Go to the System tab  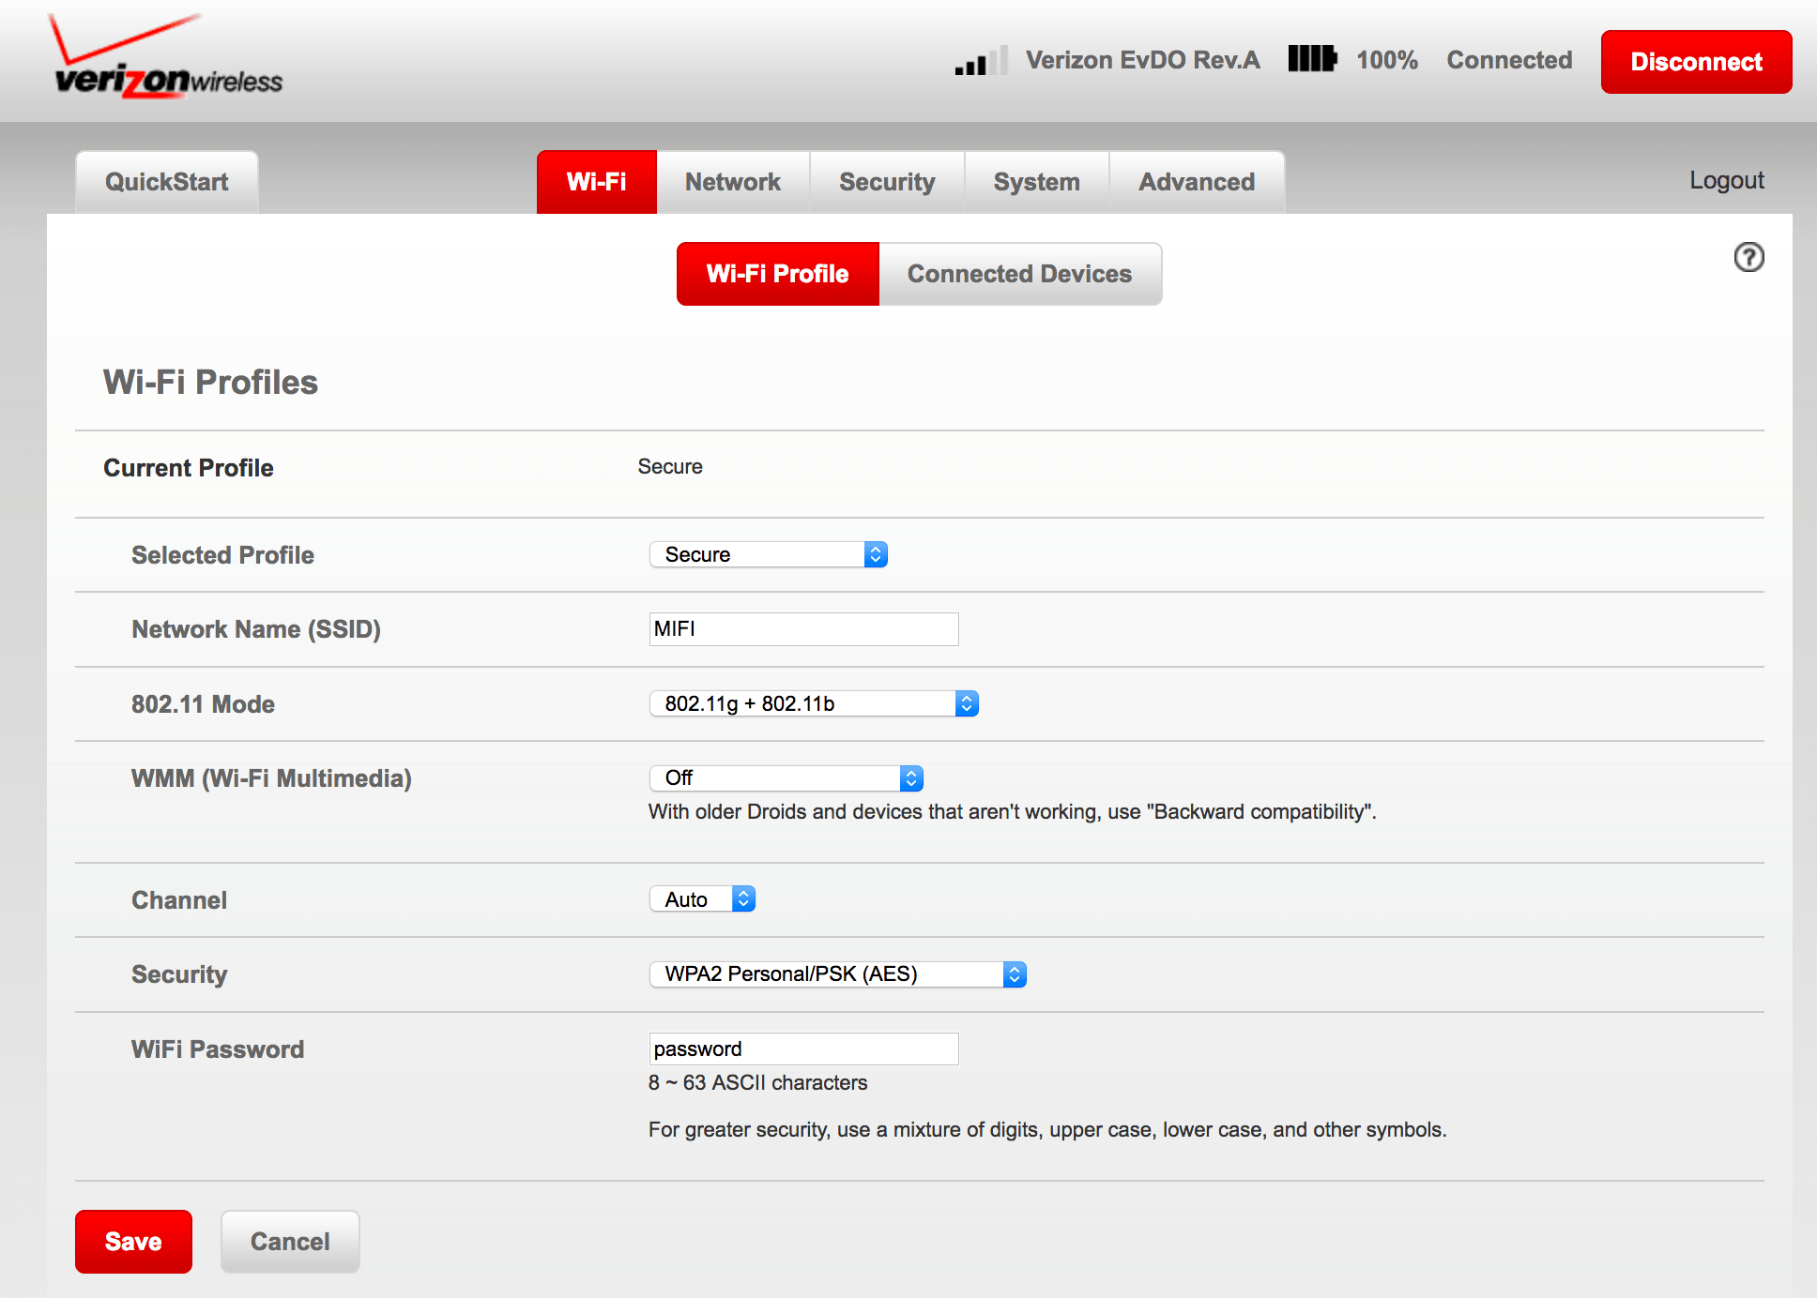click(1036, 182)
